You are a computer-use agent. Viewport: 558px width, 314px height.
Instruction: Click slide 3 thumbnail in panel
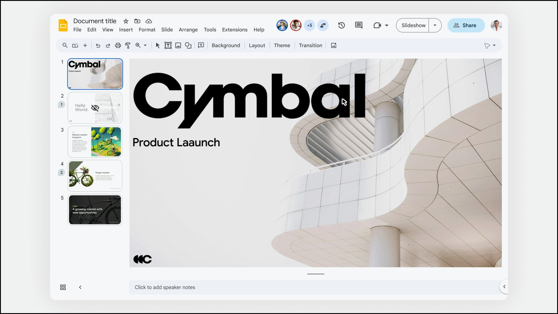pos(95,142)
